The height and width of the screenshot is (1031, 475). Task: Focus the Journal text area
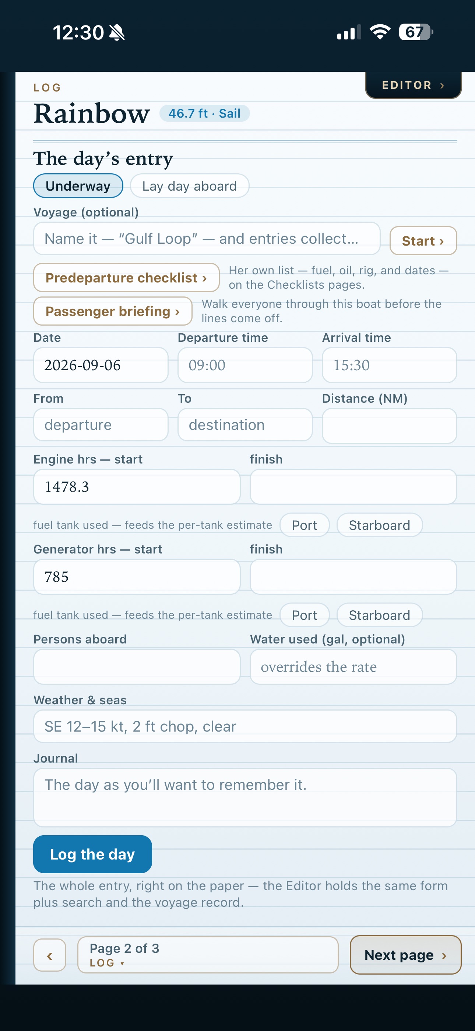coord(245,797)
